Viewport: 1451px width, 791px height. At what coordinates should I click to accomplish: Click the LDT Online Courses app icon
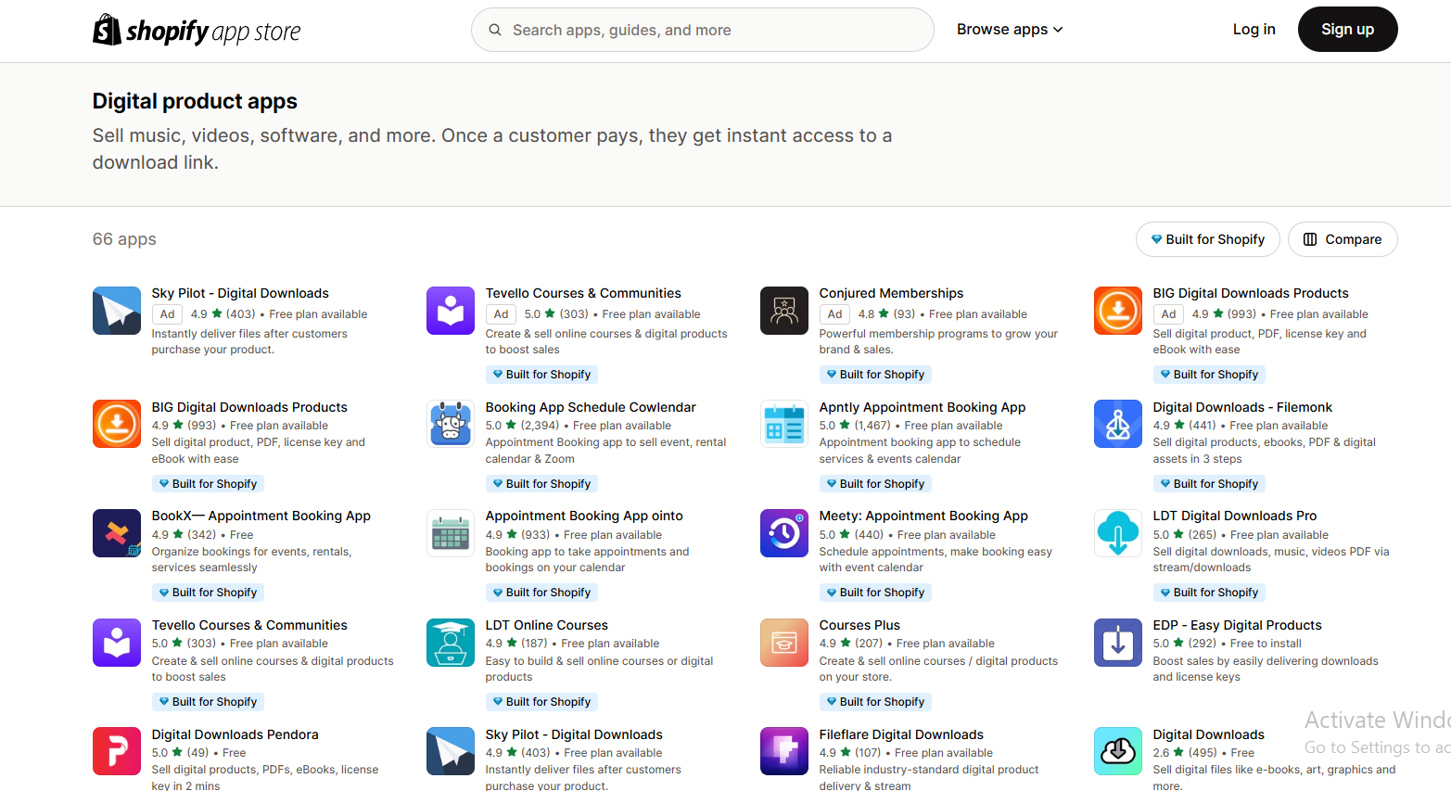(x=451, y=643)
